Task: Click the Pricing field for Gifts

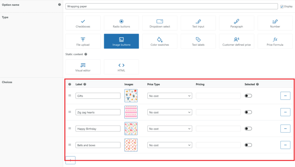Action: (x=218, y=96)
